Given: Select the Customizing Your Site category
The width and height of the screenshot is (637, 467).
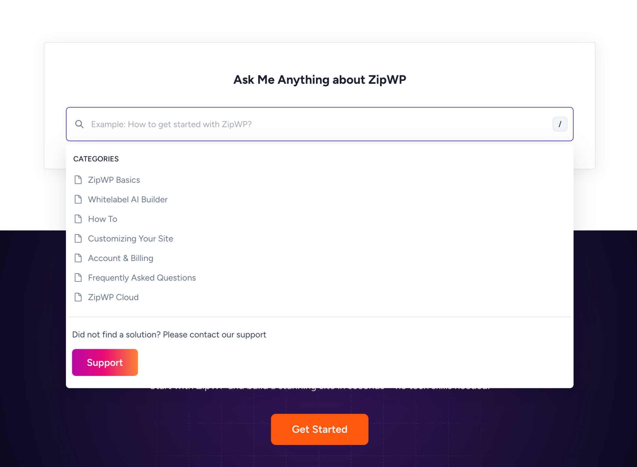Looking at the screenshot, I should 130,238.
